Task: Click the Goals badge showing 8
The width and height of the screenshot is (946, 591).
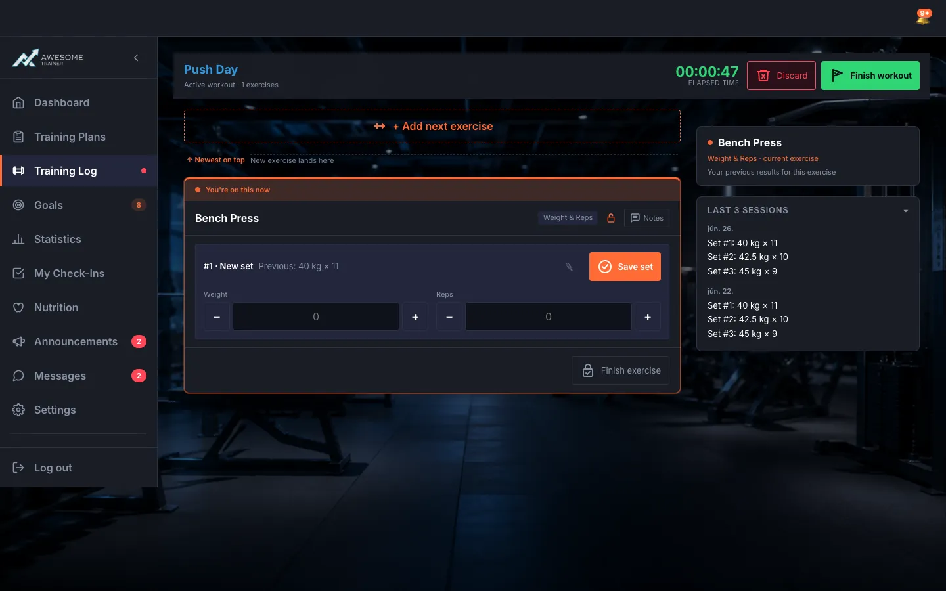Action: pos(139,205)
